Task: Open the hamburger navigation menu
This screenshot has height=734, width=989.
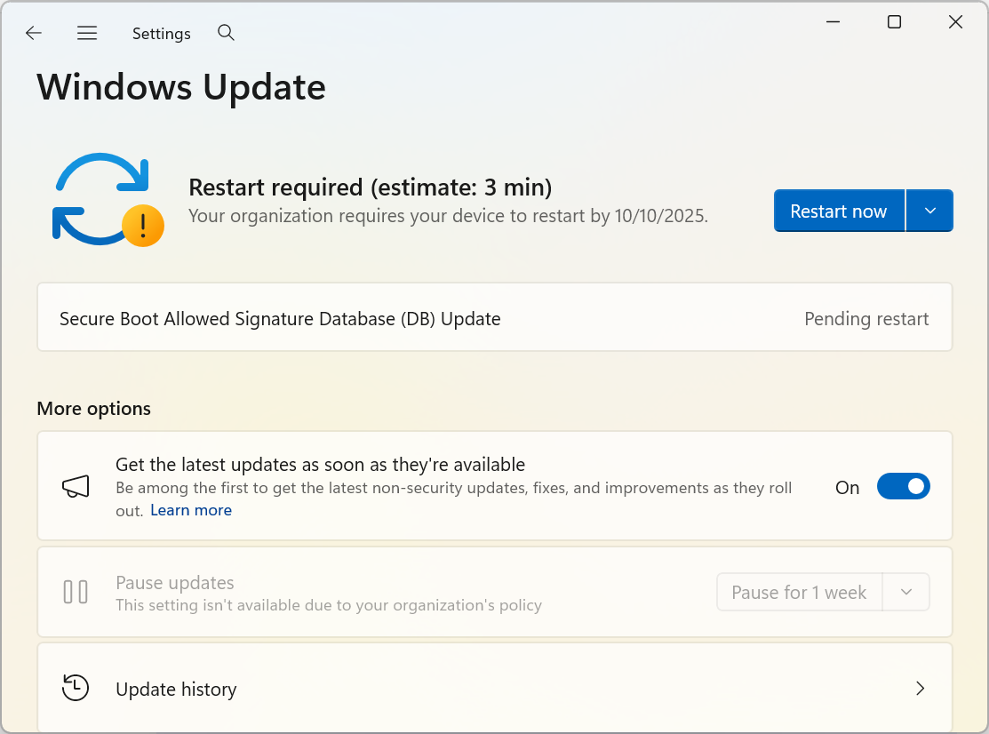Action: tap(87, 33)
